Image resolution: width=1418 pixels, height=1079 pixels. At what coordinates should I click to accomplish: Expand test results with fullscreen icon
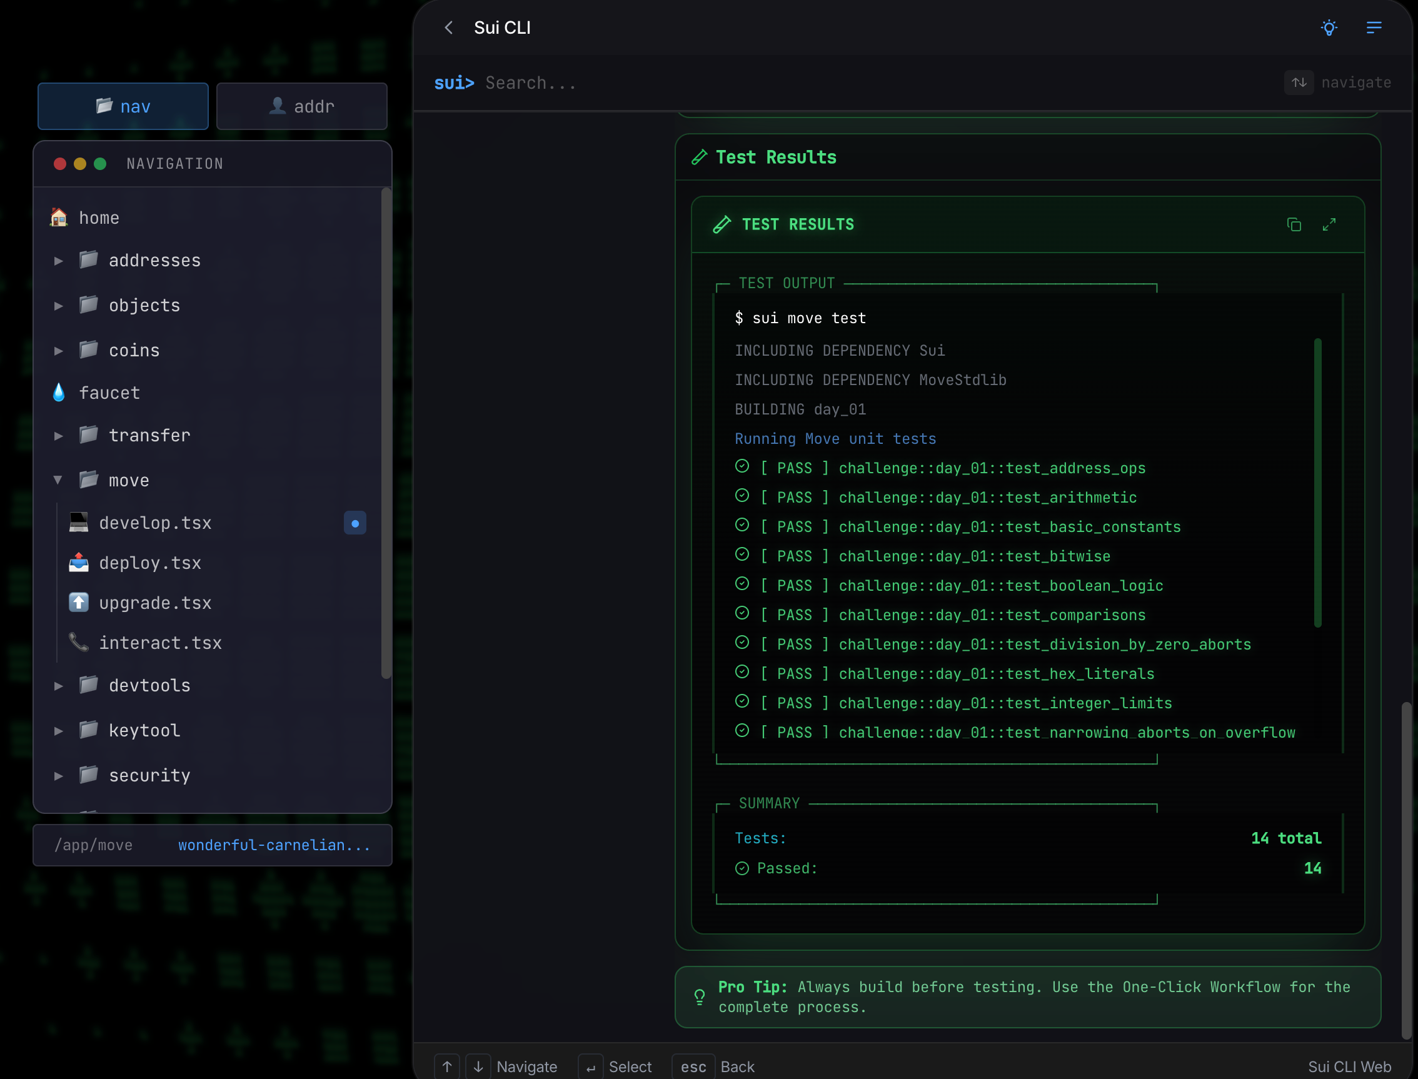pos(1329,224)
